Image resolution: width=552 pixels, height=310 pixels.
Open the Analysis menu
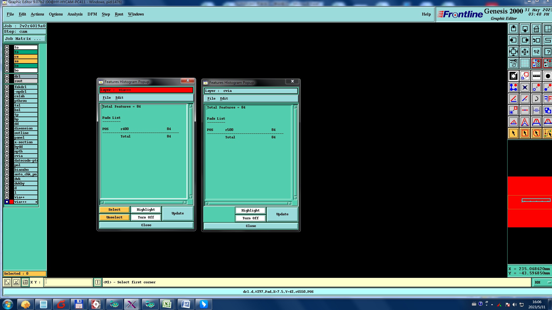point(75,14)
